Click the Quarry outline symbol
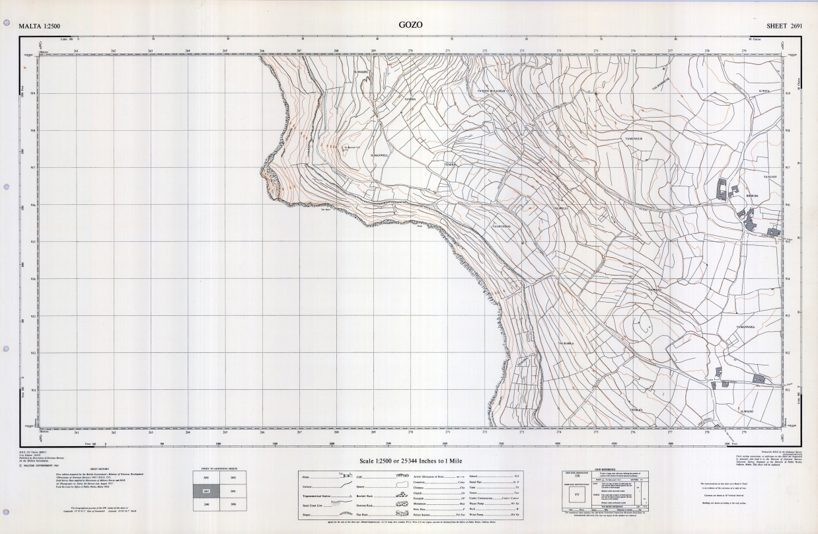This screenshot has height=534, width=818. pos(402,485)
